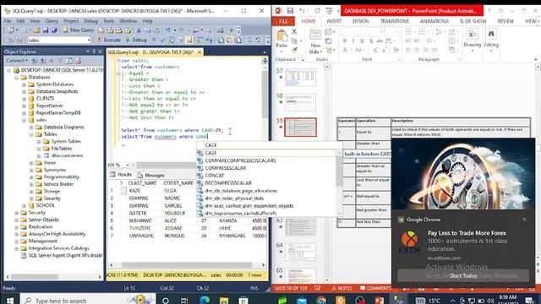
Task: Expand the dbo.customers table node
Action: pyautogui.click(x=39, y=155)
